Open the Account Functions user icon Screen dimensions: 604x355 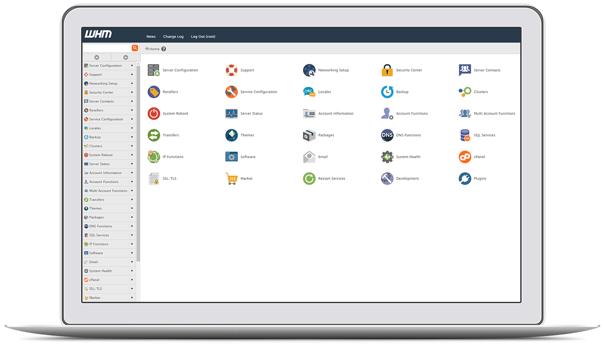pos(387,114)
